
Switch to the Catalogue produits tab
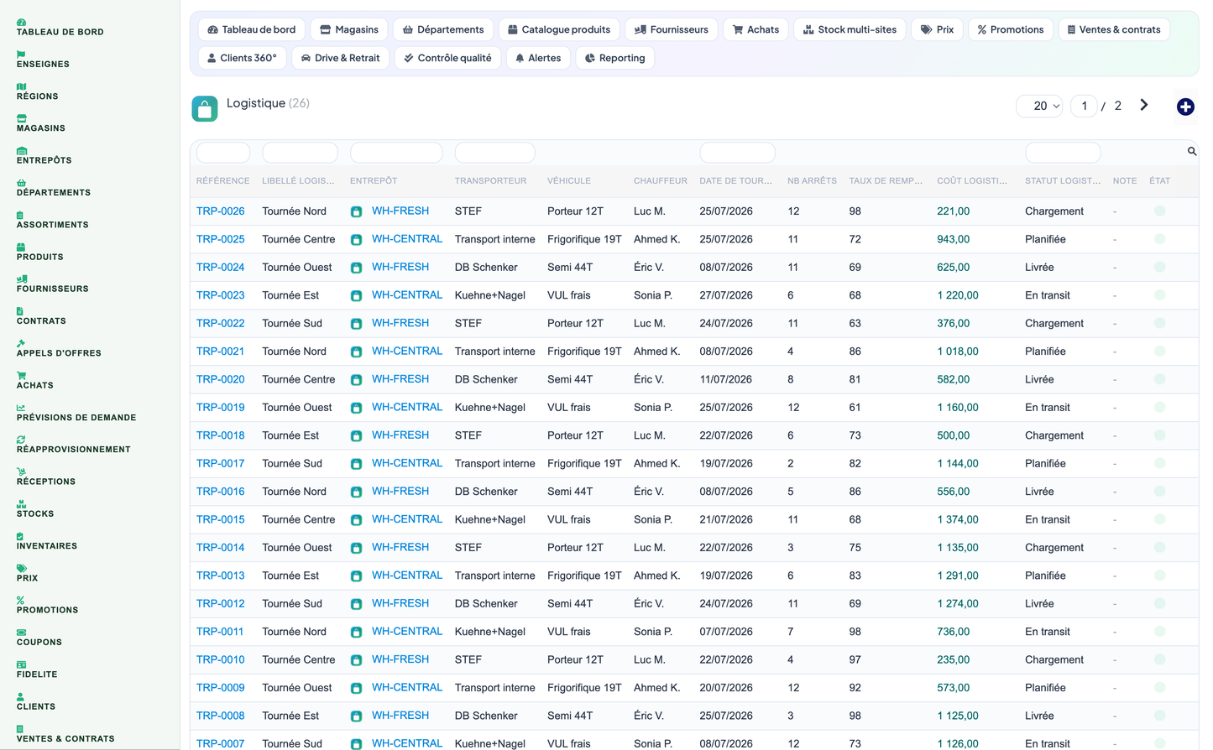pos(559,29)
